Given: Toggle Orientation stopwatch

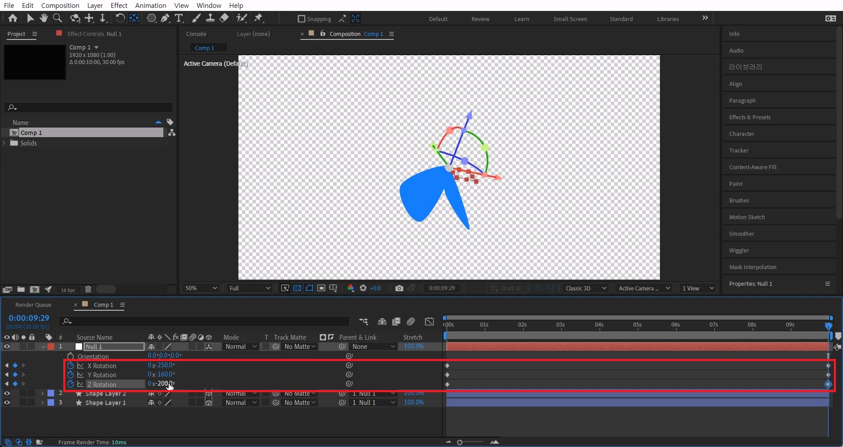Looking at the screenshot, I should click(x=70, y=356).
